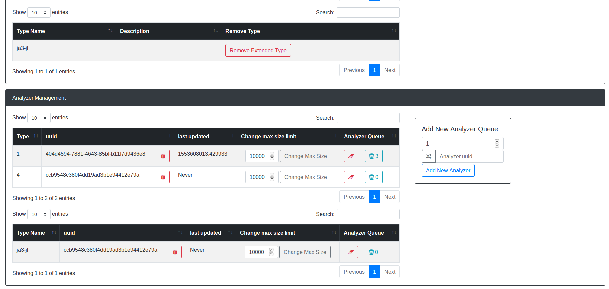Click trash icon for type 4 analyzer
This screenshot has height=289, width=609.
(163, 177)
